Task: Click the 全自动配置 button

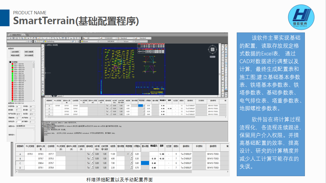Action: click(x=15, y=52)
